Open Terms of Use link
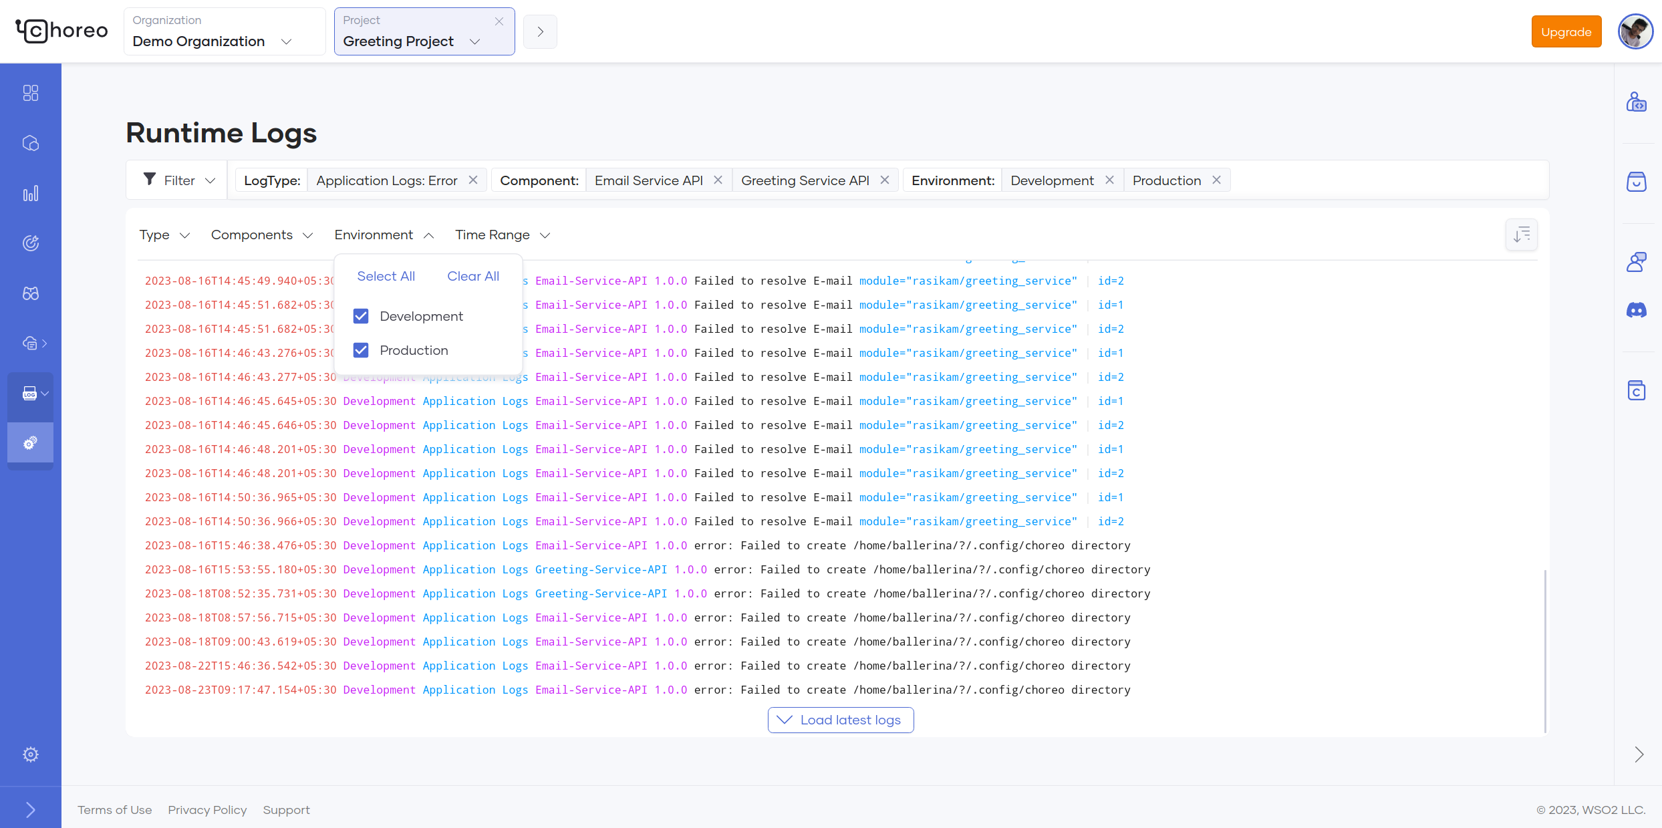The image size is (1662, 828). 115,810
